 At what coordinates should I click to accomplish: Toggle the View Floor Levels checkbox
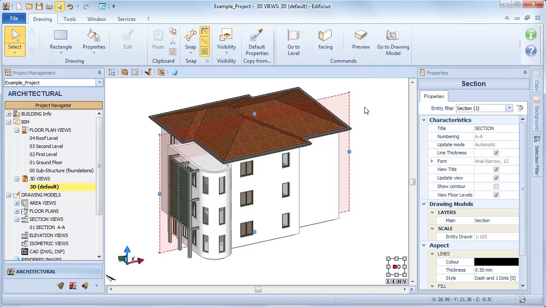click(496, 195)
